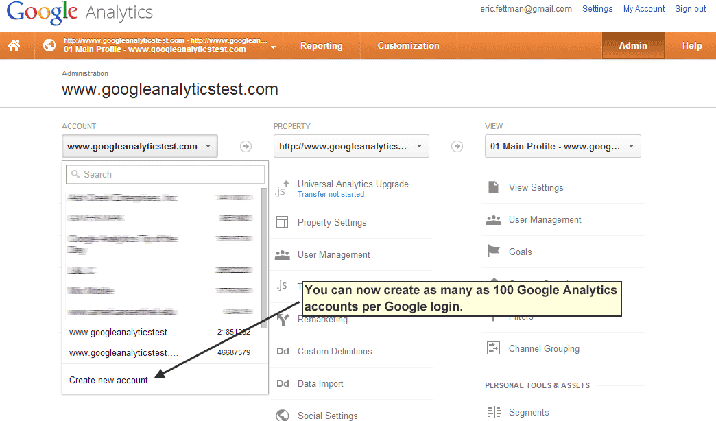Click the account list scrollbar
Screen dimensions: 716x421
[x=264, y=258]
